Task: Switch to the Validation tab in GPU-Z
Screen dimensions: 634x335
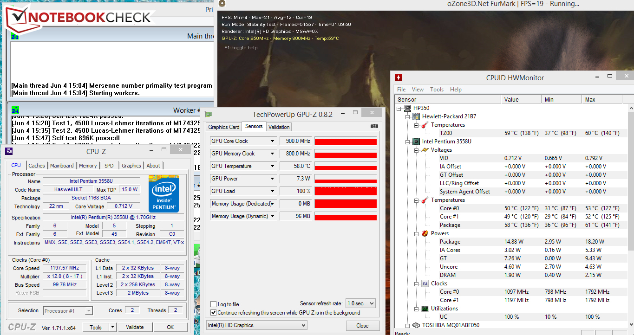Action: click(x=279, y=127)
